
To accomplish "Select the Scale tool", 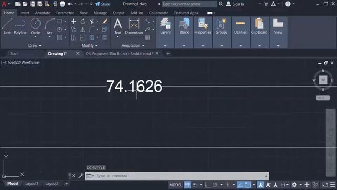I will pos(83,37).
